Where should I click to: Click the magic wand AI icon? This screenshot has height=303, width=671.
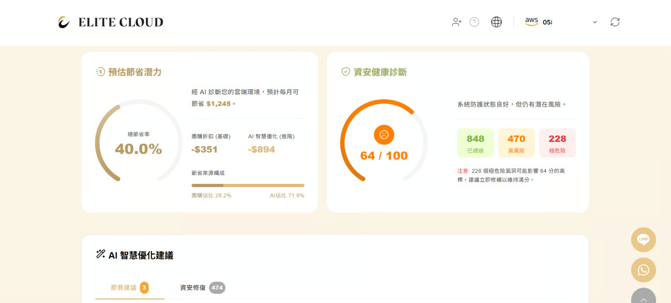100,254
